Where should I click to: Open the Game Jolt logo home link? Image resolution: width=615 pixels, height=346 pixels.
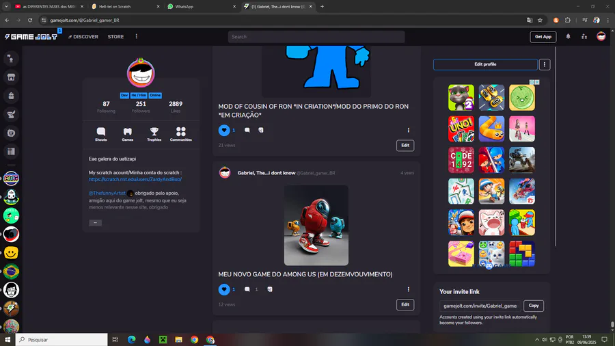(x=31, y=37)
